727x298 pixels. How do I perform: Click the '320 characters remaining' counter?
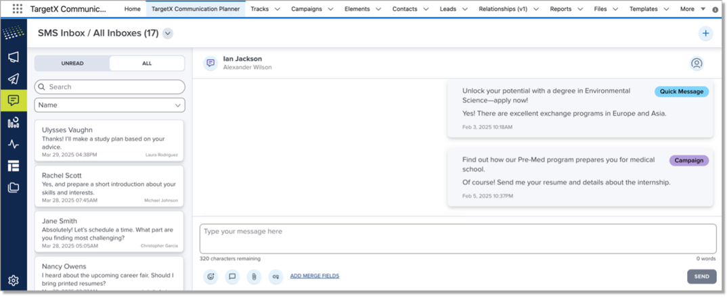coord(230,259)
